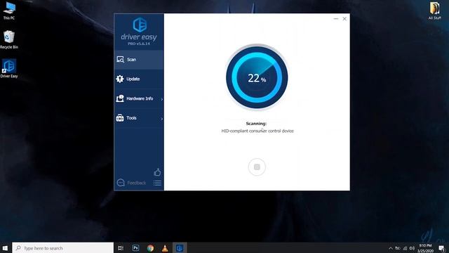This screenshot has height=253, width=449.
Task: Open Task View from taskbar
Action: (x=121, y=248)
